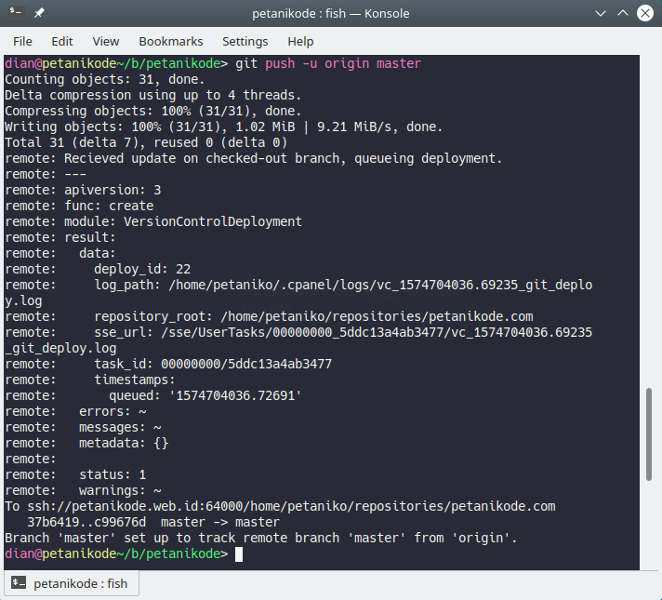The height and width of the screenshot is (600, 662).
Task: Maximize the Konsole window
Action: 620,14
